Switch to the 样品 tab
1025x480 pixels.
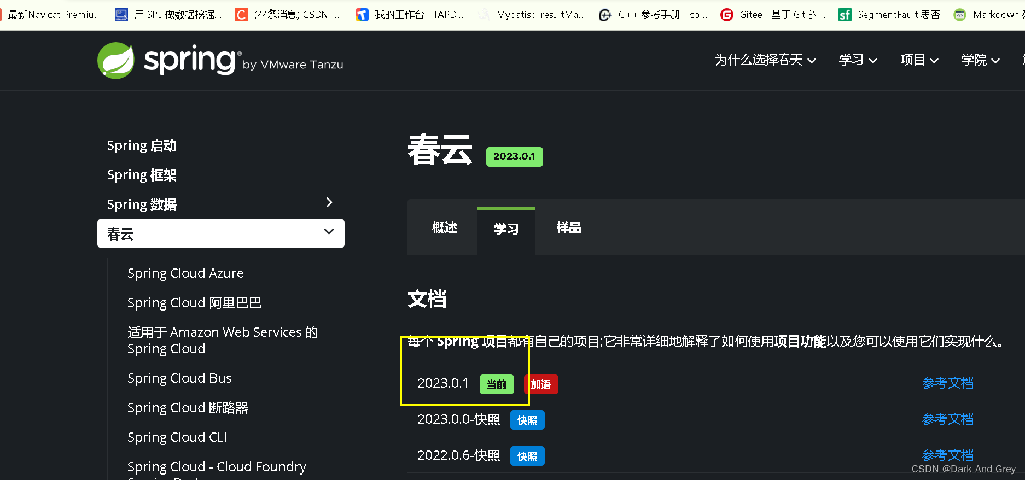(568, 228)
